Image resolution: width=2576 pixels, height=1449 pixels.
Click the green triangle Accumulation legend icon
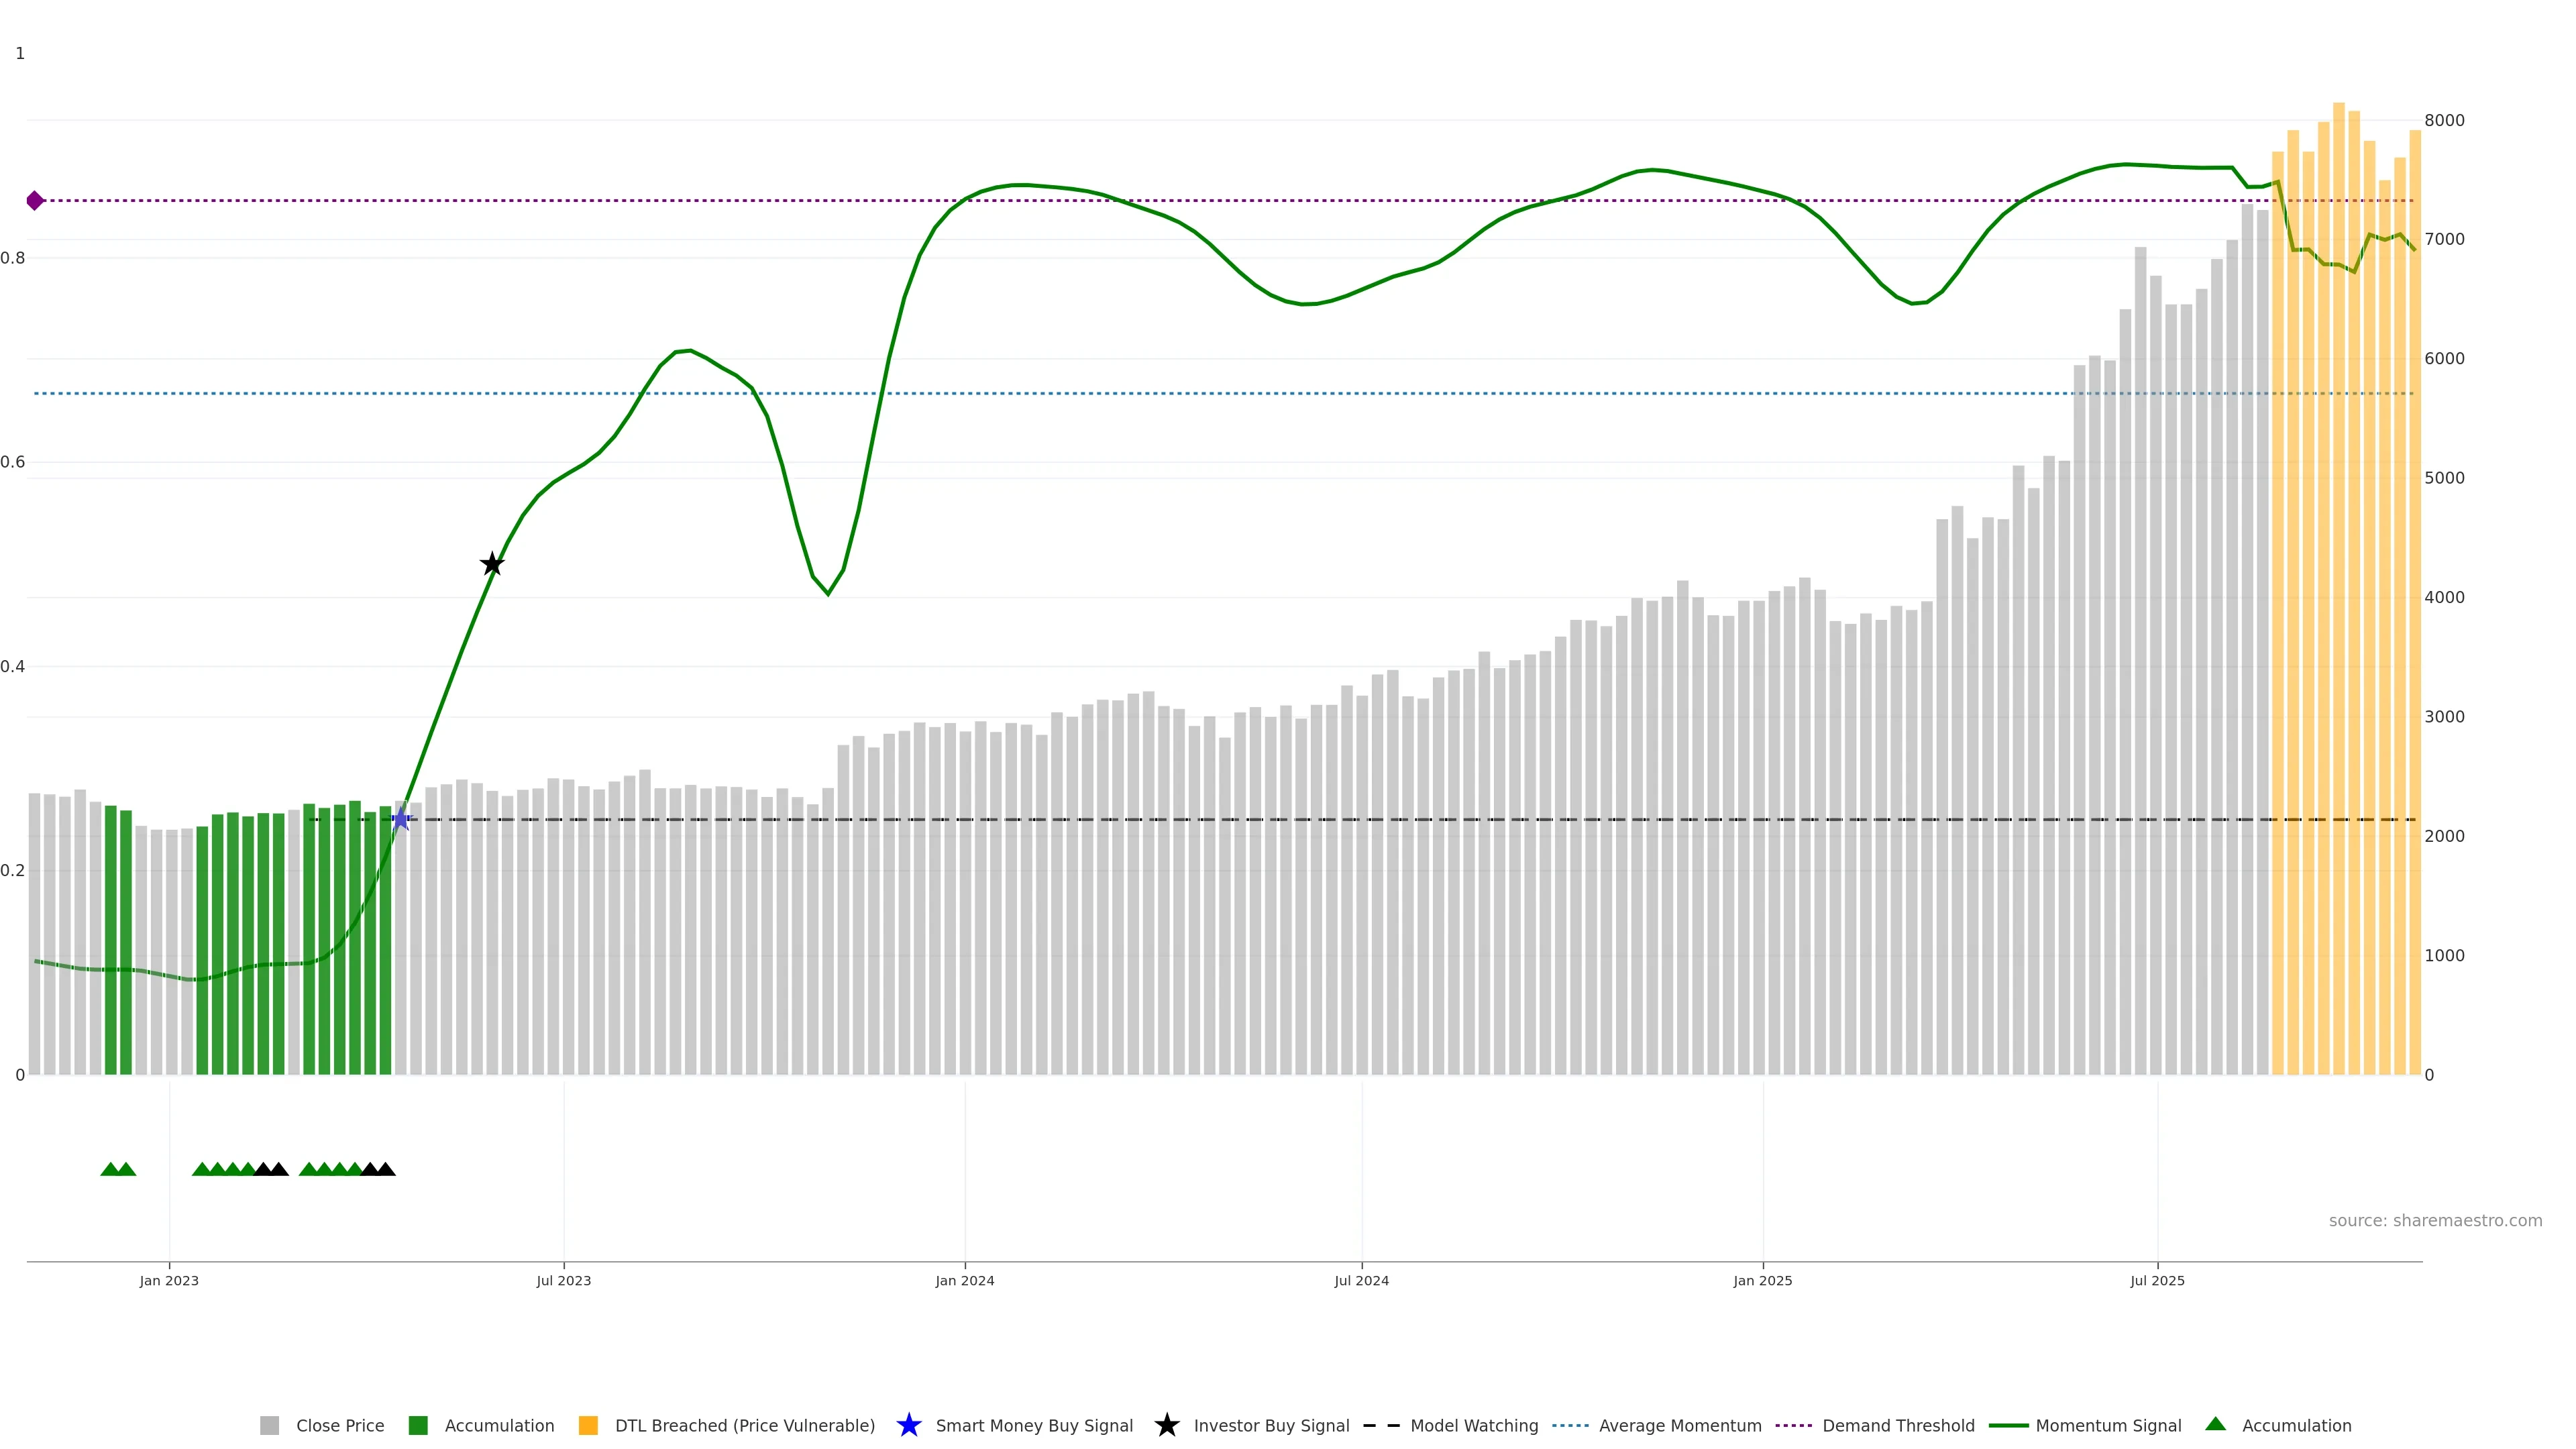[x=2215, y=1424]
